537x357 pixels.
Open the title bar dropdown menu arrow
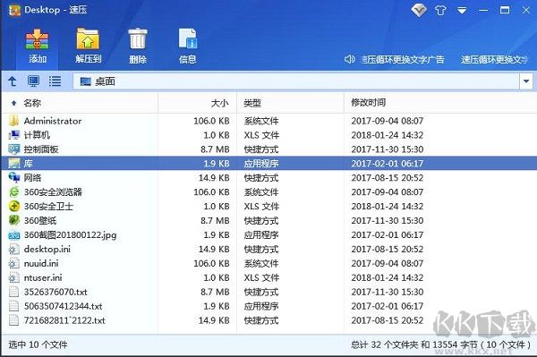(x=462, y=10)
